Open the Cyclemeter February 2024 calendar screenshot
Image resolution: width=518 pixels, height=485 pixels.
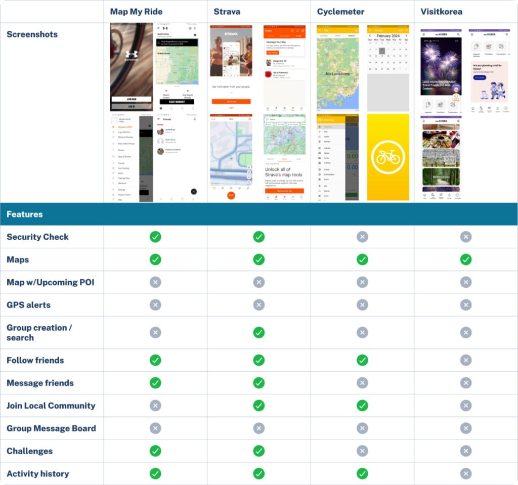(388, 68)
